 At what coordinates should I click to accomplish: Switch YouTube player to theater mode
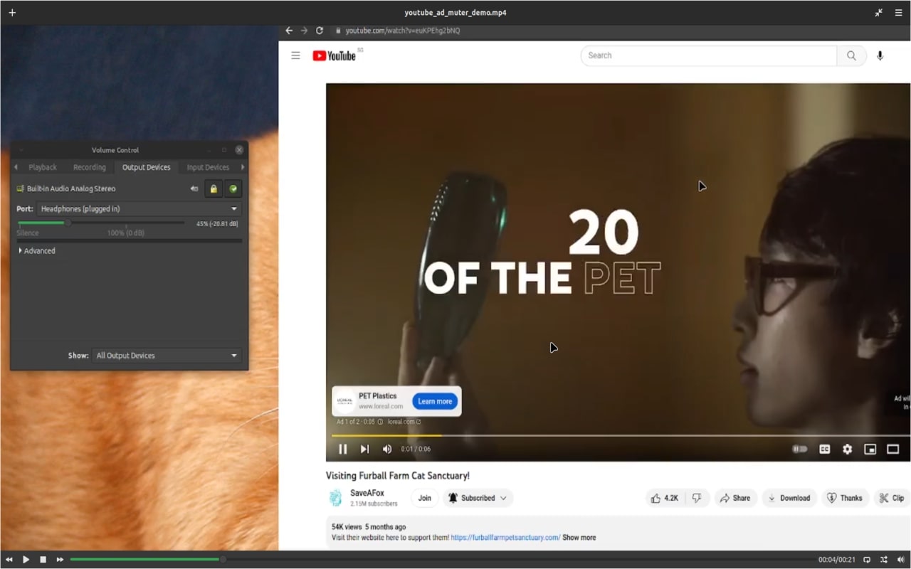click(892, 449)
